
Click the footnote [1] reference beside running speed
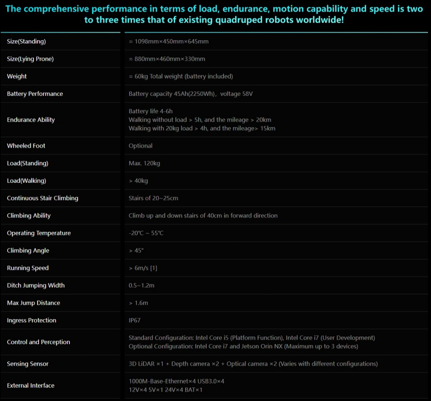pyautogui.click(x=153, y=268)
